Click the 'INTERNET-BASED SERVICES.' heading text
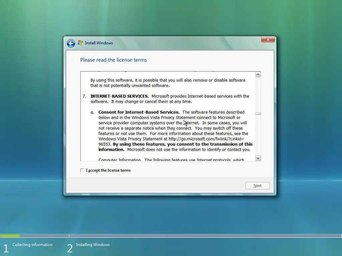 (x=120, y=96)
